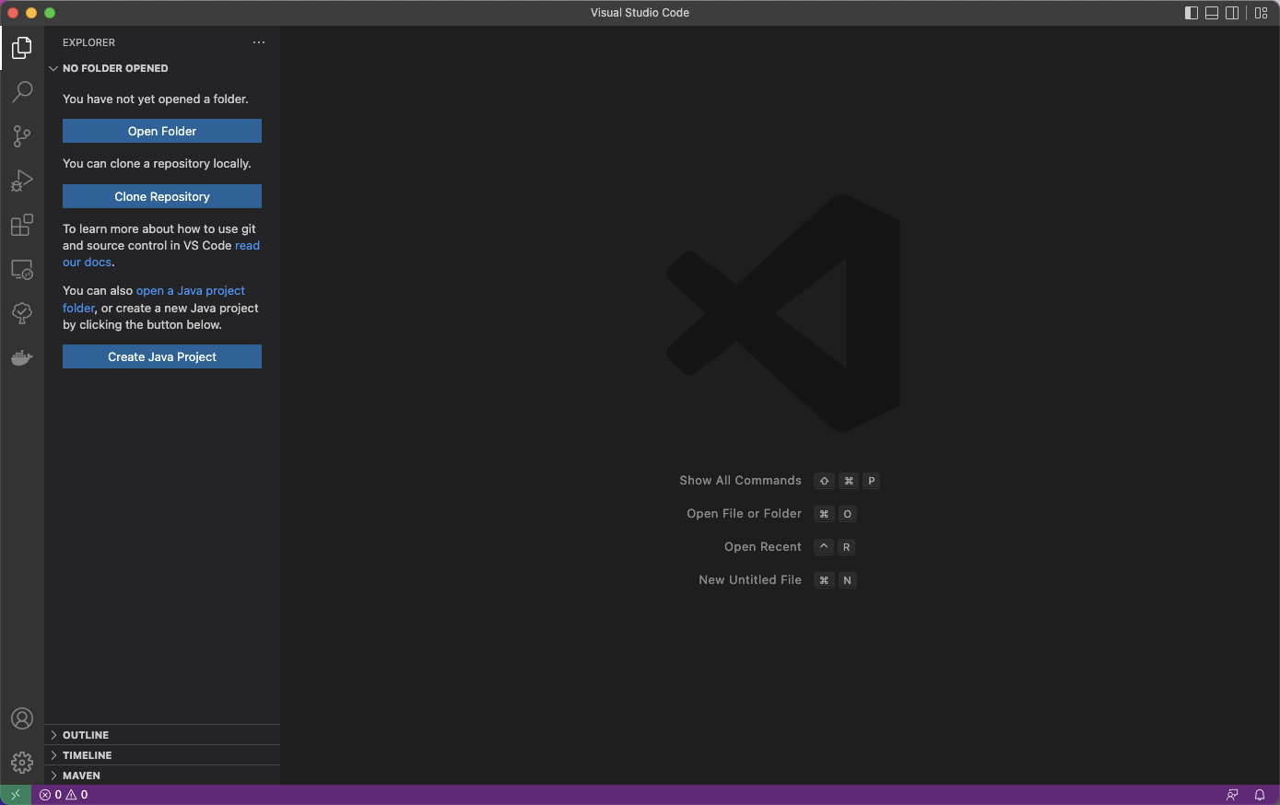This screenshot has width=1280, height=805.
Task: Expand the TIMELINE section
Action: coord(162,755)
